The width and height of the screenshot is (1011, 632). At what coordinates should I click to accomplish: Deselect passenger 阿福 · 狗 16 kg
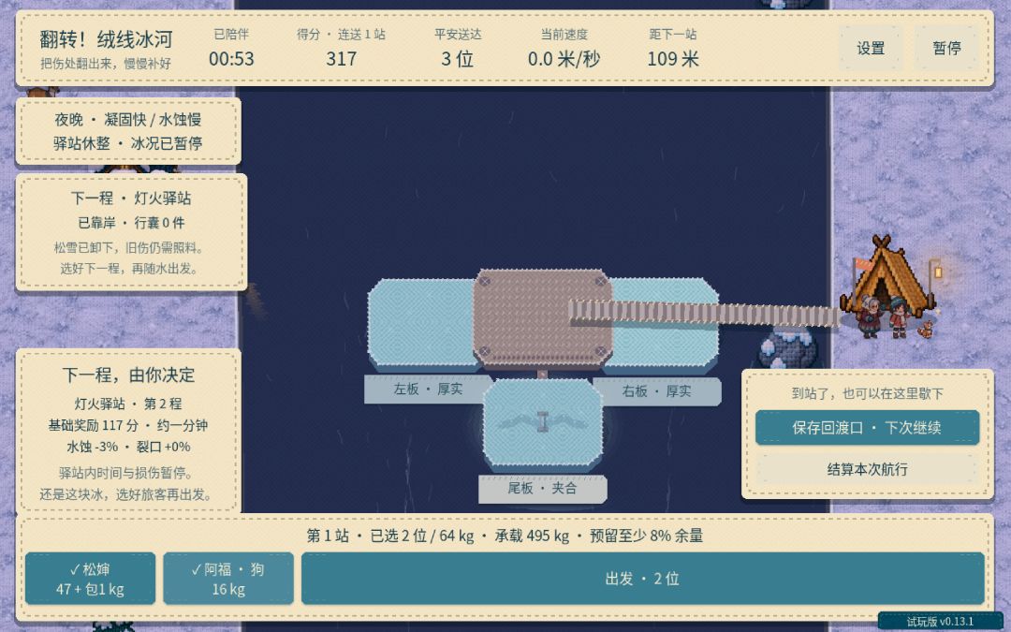(x=228, y=579)
